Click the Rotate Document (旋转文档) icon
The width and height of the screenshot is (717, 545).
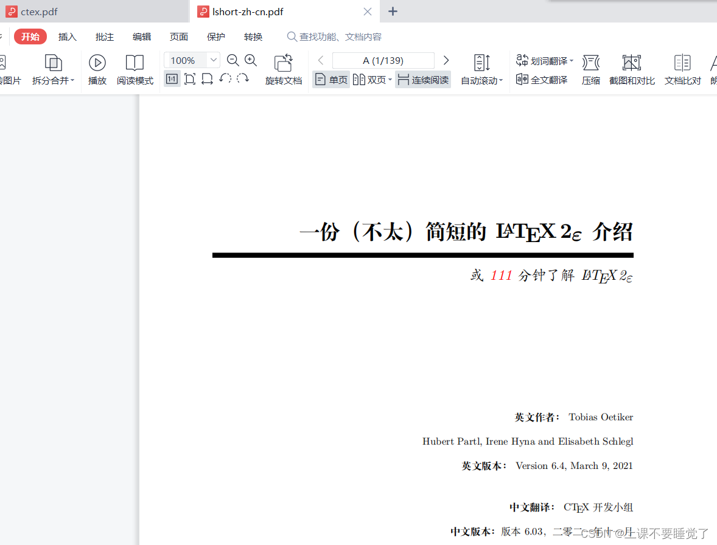tap(283, 63)
